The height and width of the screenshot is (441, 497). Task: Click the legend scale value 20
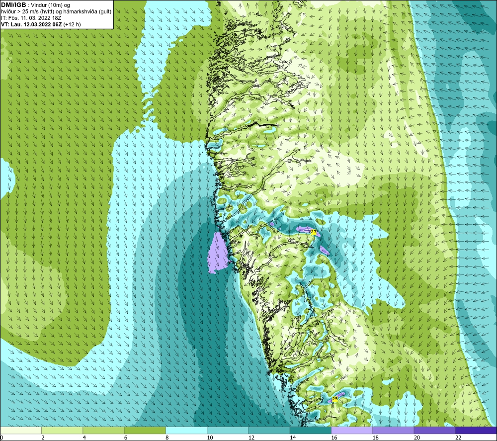(417, 438)
